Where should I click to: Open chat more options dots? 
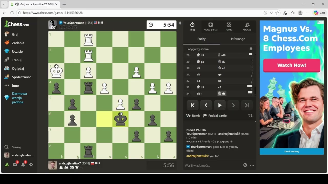252,165
